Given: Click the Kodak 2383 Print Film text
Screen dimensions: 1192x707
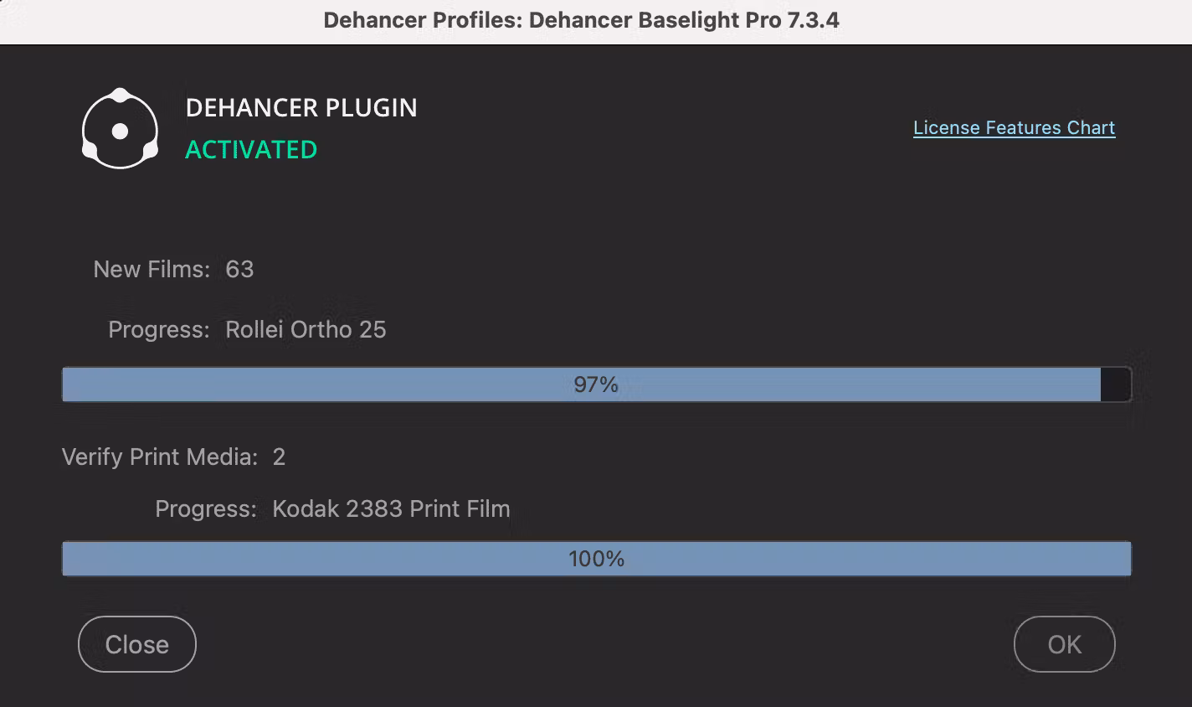Looking at the screenshot, I should pos(391,508).
